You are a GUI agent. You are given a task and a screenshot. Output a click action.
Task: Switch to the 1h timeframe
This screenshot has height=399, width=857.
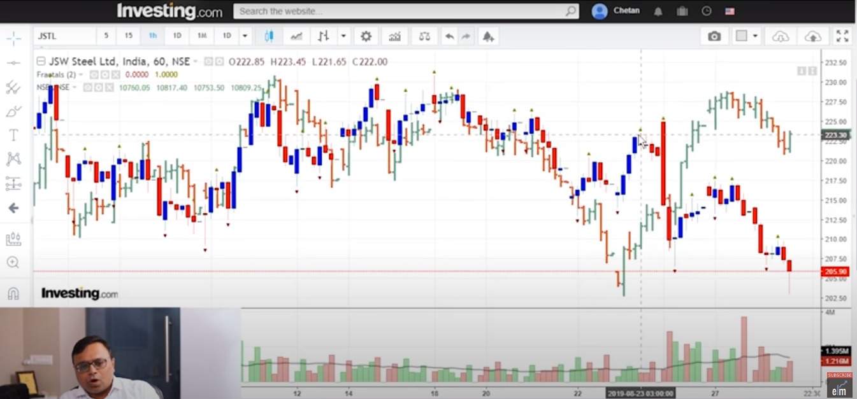(152, 36)
